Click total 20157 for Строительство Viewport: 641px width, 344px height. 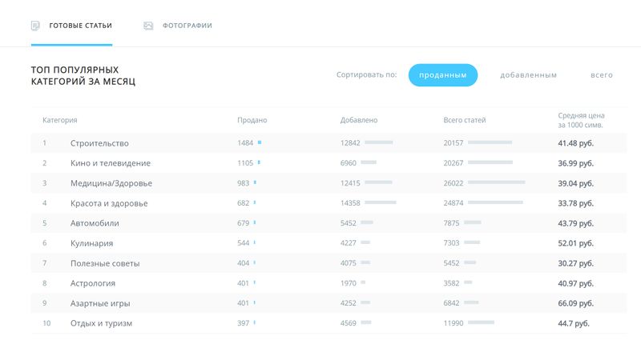(453, 143)
